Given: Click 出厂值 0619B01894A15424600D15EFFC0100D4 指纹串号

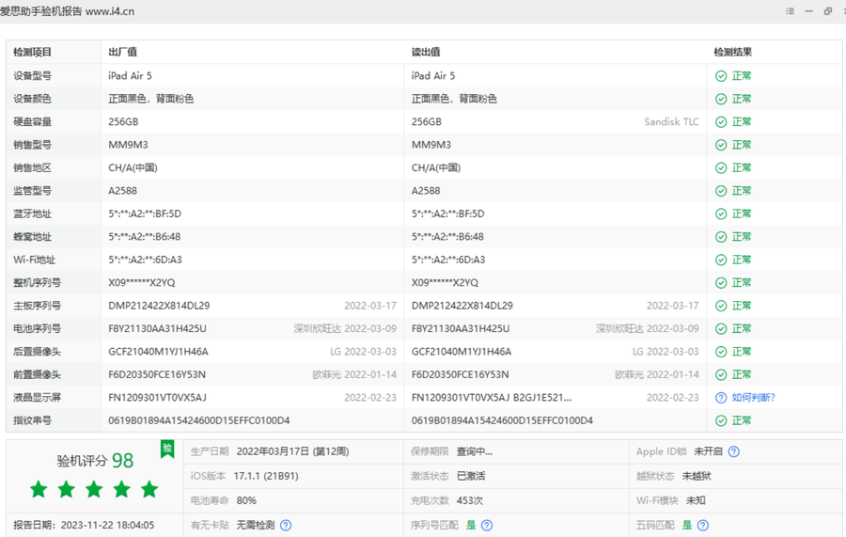Looking at the screenshot, I should tap(198, 420).
